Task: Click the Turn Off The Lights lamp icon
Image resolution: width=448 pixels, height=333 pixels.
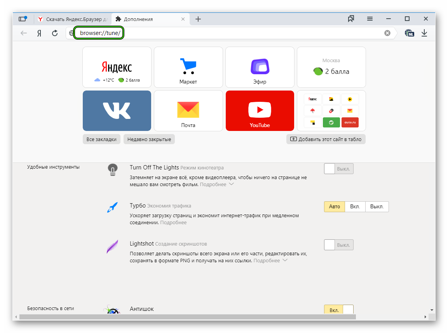Action: pyautogui.click(x=113, y=169)
